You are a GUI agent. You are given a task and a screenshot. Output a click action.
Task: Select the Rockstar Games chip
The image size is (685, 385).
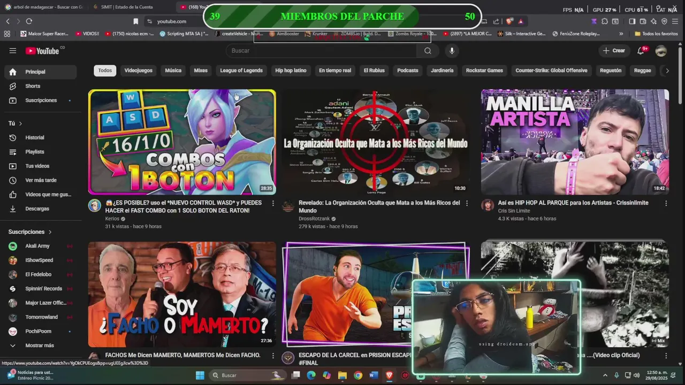[x=484, y=71]
